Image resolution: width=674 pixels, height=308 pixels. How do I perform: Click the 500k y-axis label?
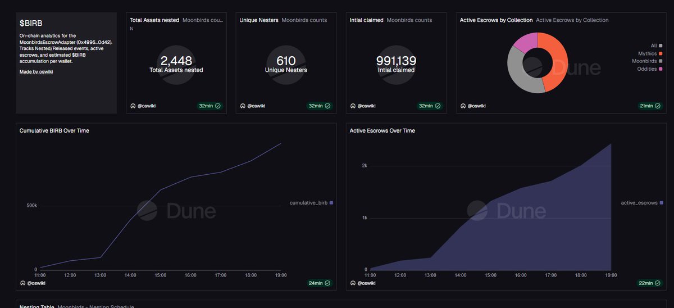coord(32,206)
